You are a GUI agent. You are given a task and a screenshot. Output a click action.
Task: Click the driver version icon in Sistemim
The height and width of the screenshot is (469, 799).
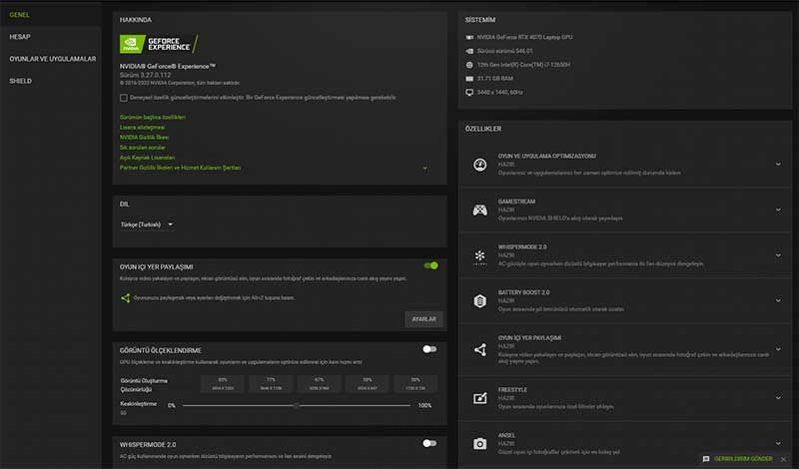pos(469,51)
